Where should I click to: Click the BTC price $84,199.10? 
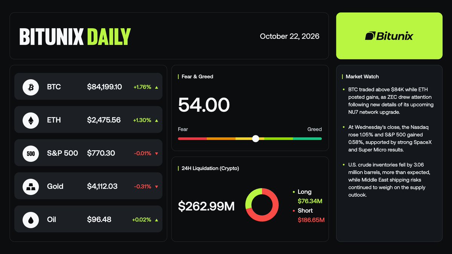point(104,87)
